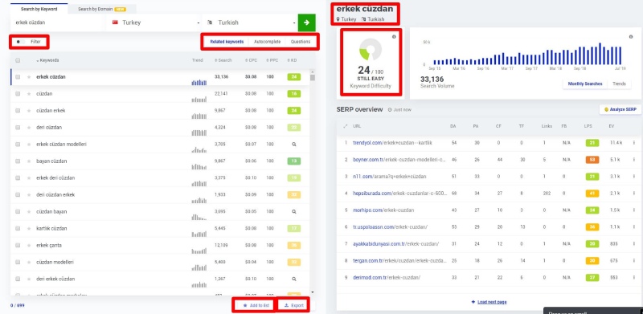Click the Keyword Difficulty donut chart
Viewport: 643px width, 314px height.
point(371,49)
